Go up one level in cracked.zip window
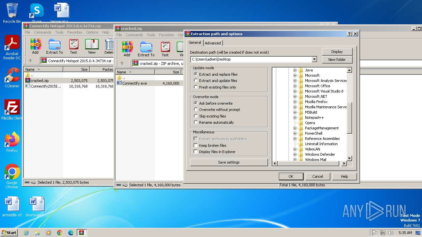Viewport: 422px width, 237px height. click(x=122, y=63)
